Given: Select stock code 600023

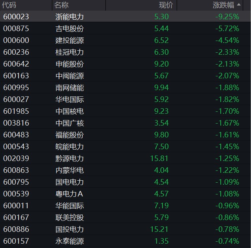Looking at the screenshot, I should (x=16, y=17).
